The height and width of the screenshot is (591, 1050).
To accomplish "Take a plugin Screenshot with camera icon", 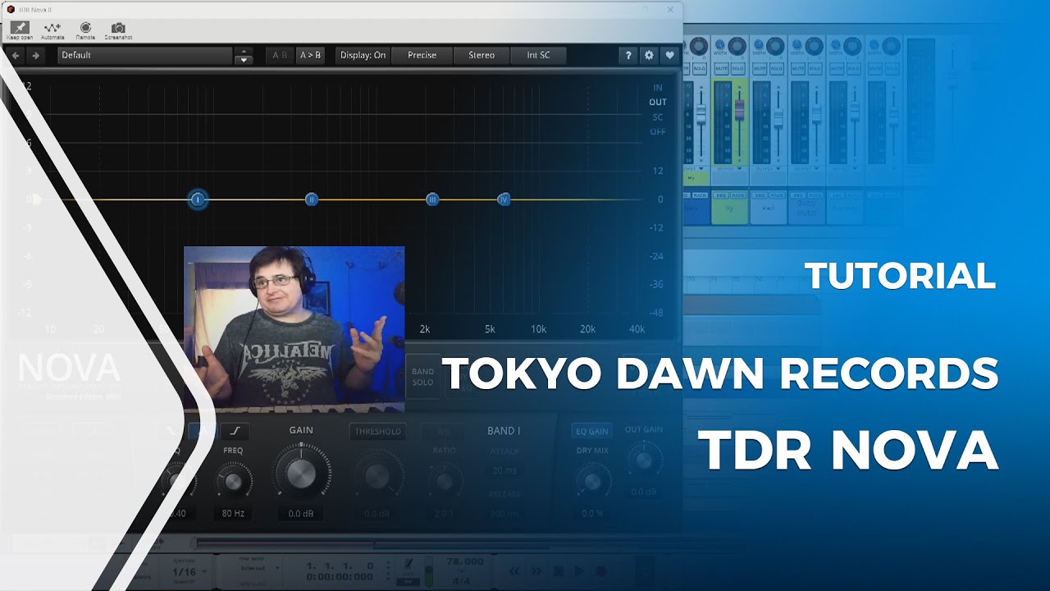I will [119, 29].
